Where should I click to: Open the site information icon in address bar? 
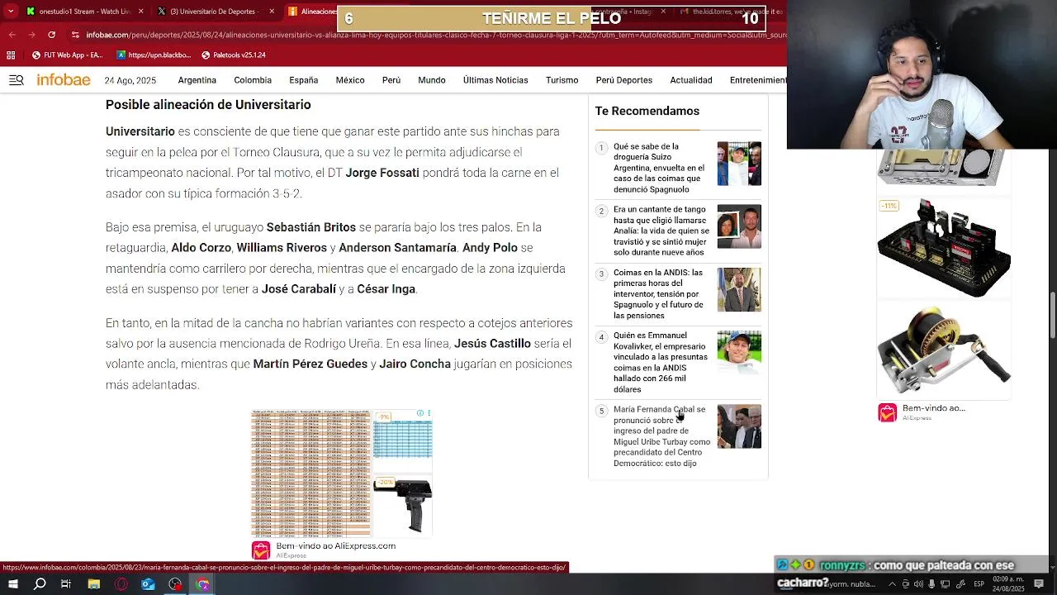click(76, 35)
